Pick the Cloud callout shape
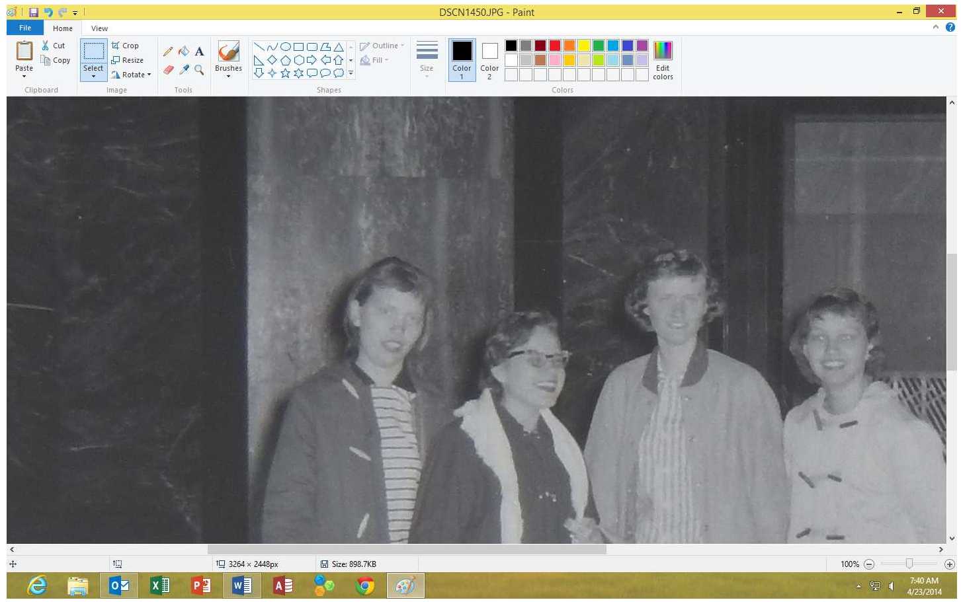 (x=339, y=73)
